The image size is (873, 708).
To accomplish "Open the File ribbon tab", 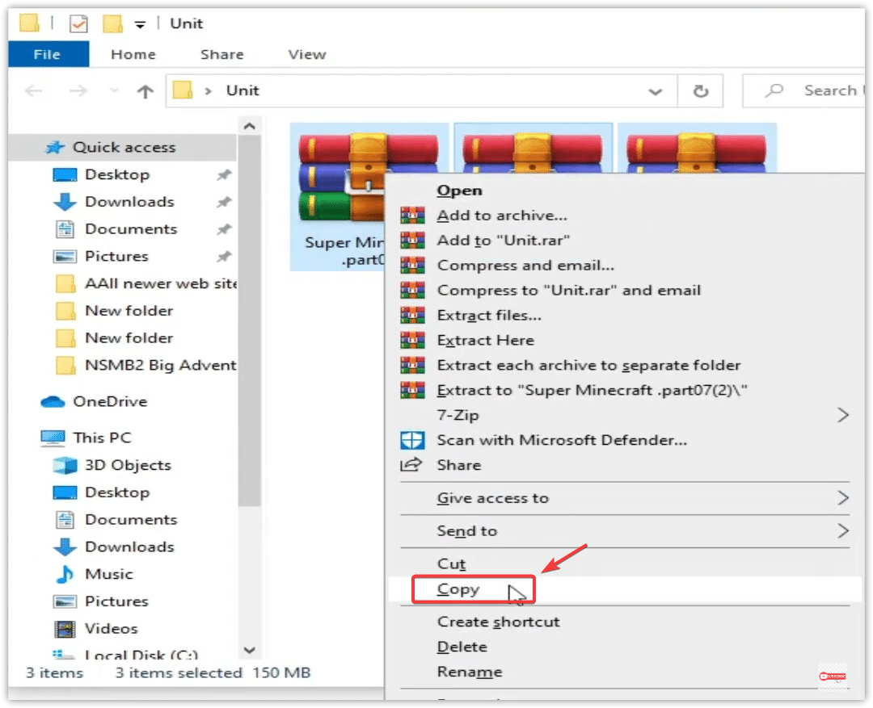I will [x=47, y=54].
